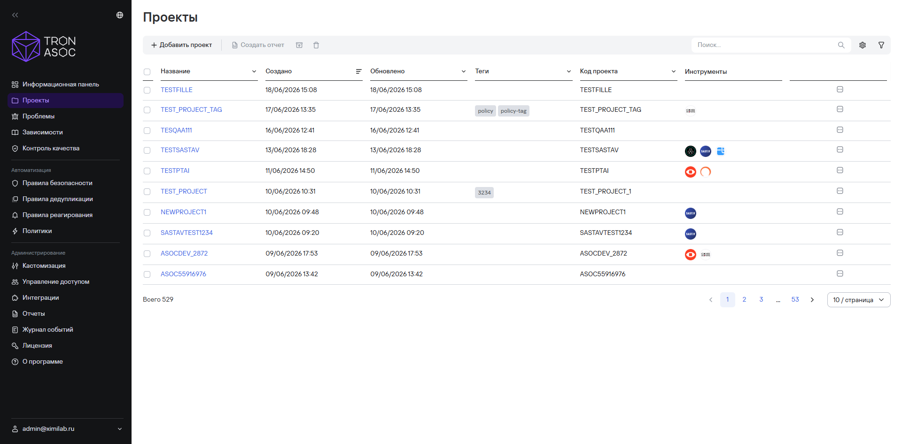The width and height of the screenshot is (902, 444).
Task: Expand the 10 / страница page size dropdown
Action: pyautogui.click(x=859, y=300)
